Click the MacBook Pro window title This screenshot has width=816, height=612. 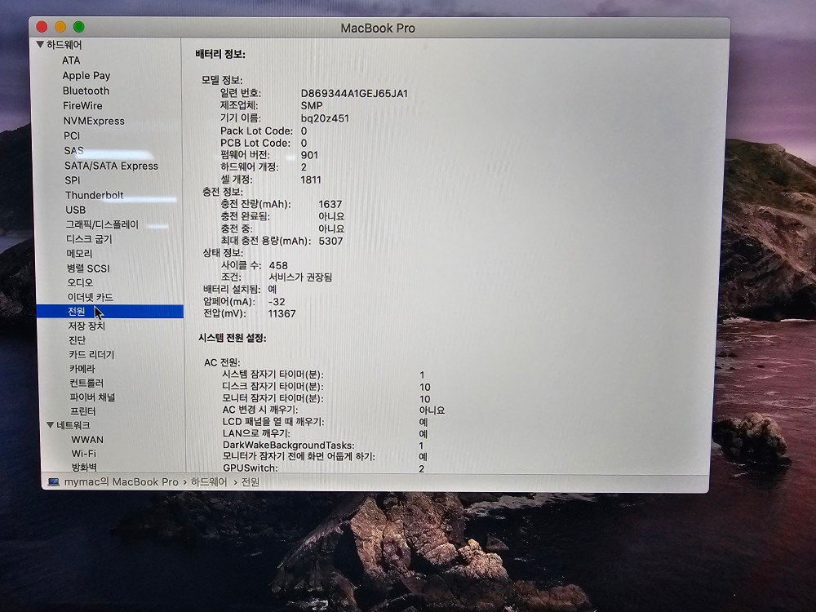click(x=378, y=28)
